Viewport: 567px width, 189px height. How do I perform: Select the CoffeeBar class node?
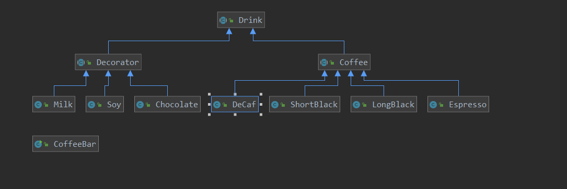point(65,144)
